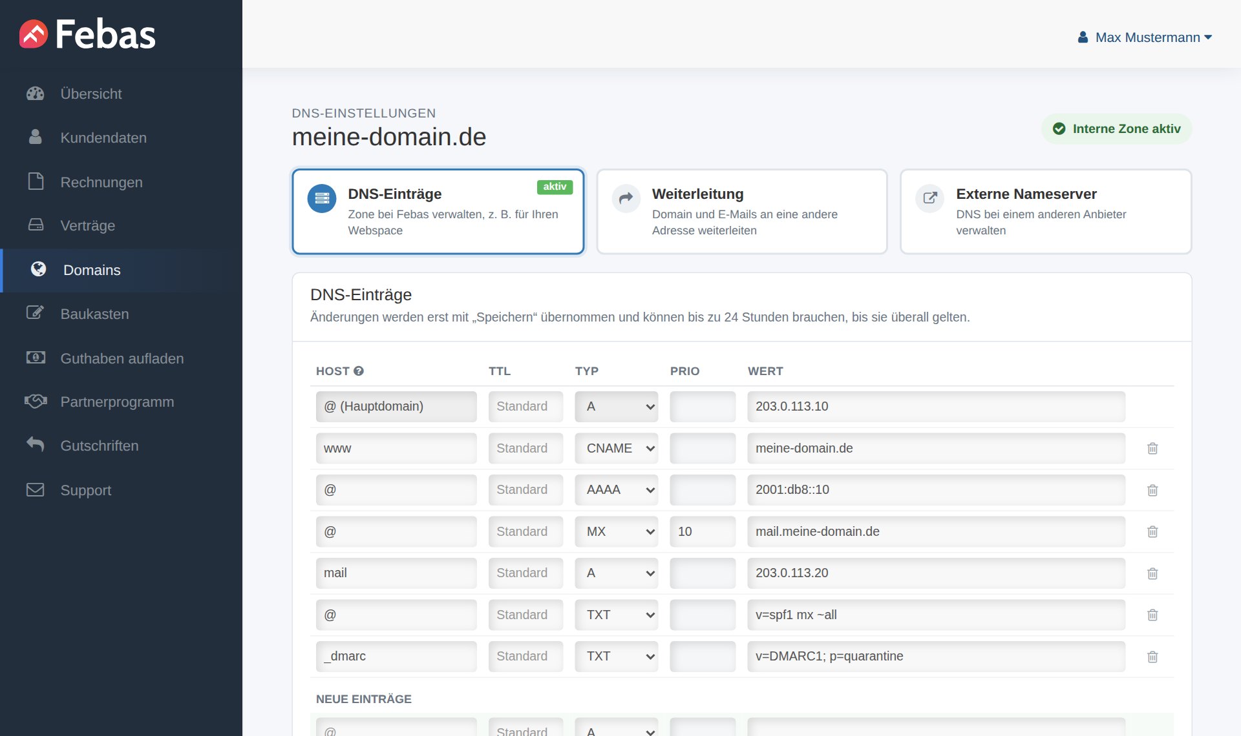Open Rechnungen in the sidebar
Viewport: 1241px width, 736px height.
[x=122, y=182]
